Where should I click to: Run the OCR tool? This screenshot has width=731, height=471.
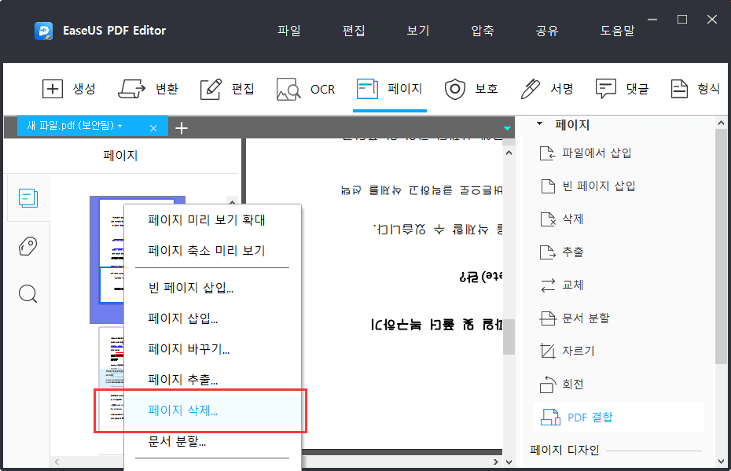pos(306,89)
